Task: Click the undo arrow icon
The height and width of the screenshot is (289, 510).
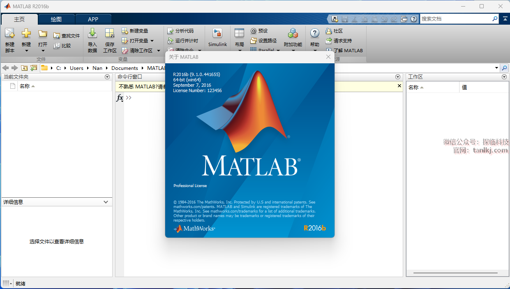Action: (x=384, y=19)
